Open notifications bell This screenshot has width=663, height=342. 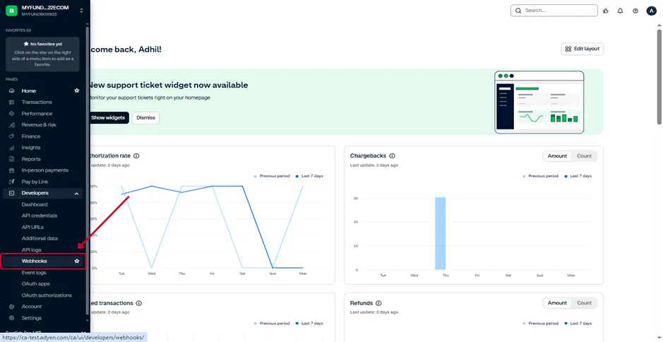tap(621, 11)
